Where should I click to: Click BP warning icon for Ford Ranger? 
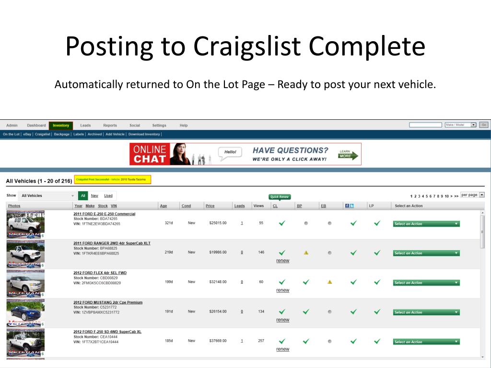click(x=306, y=253)
